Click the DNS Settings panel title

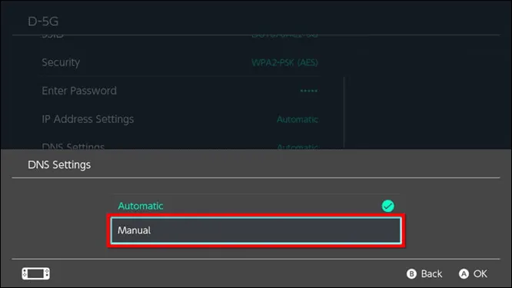(59, 164)
